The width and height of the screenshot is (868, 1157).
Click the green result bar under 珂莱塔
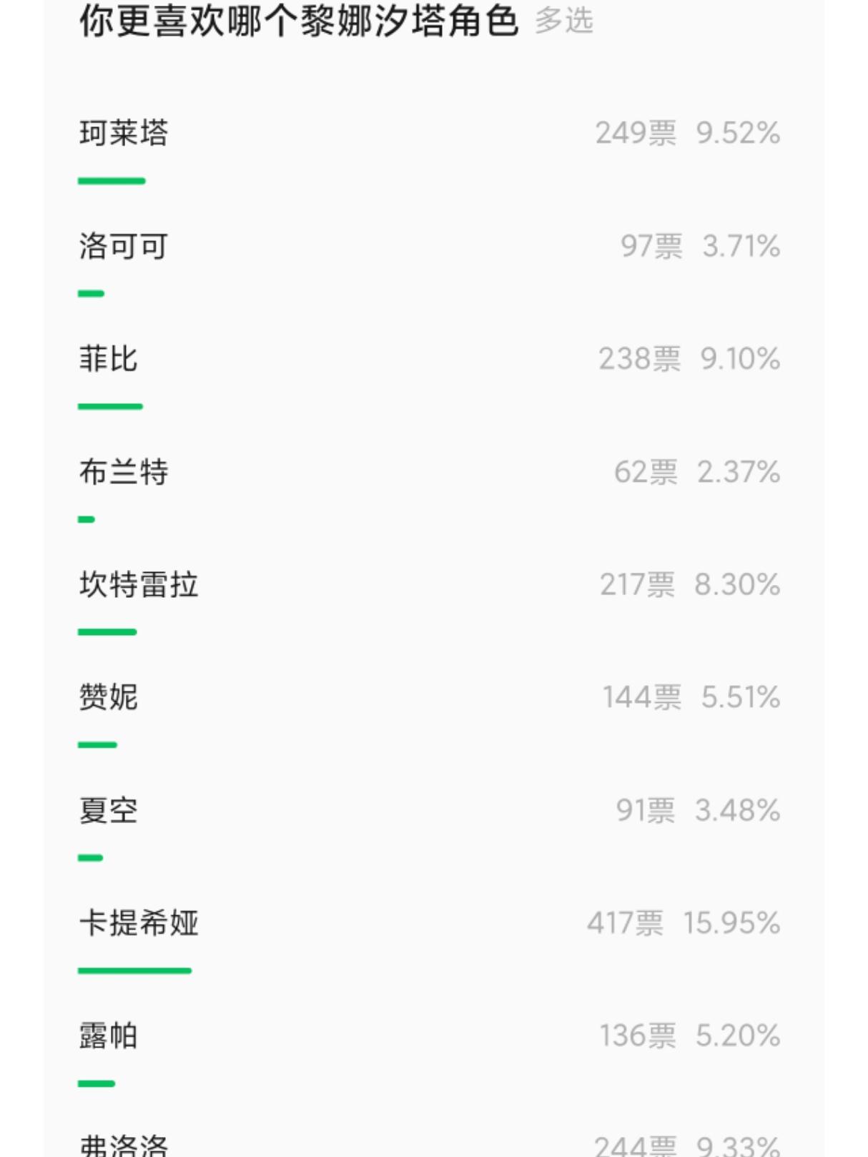(x=112, y=181)
